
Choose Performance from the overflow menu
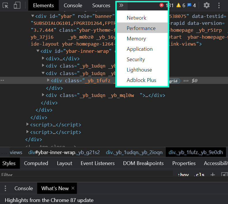pyautogui.click(x=142, y=28)
